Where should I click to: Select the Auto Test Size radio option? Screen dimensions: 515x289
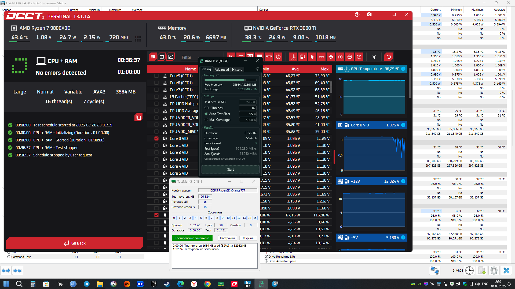[x=206, y=114]
